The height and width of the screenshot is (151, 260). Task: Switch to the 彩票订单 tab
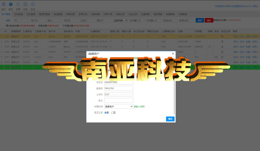108,14
